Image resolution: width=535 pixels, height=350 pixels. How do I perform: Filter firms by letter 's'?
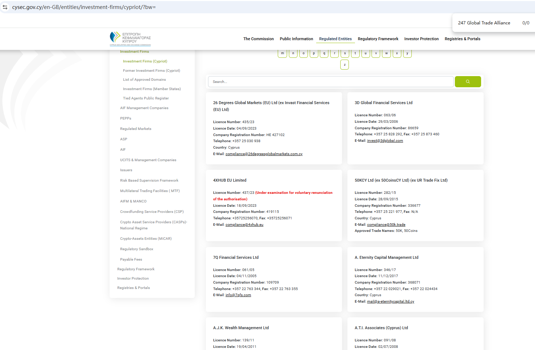coord(345,53)
